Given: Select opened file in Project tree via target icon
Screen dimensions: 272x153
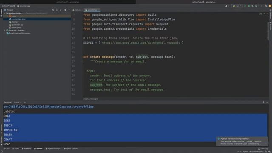Looking at the screenshot, I should click(53, 10).
